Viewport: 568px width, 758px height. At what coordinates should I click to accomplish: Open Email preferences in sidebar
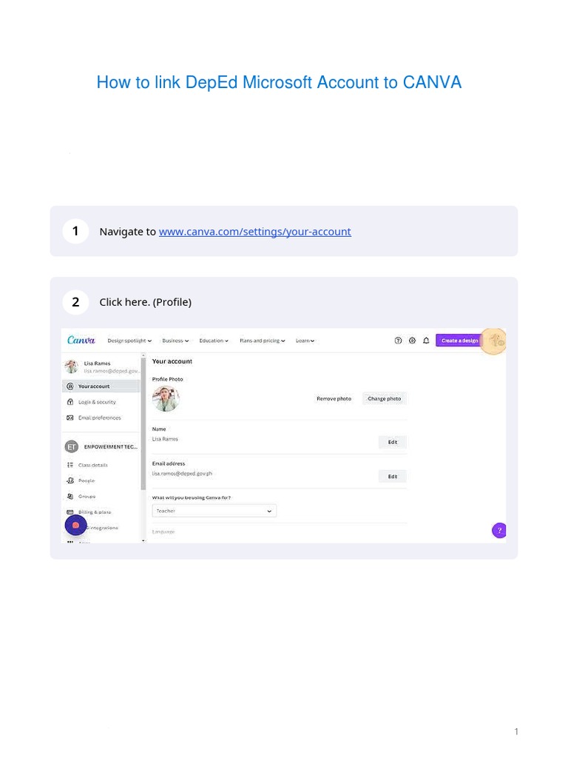[99, 417]
